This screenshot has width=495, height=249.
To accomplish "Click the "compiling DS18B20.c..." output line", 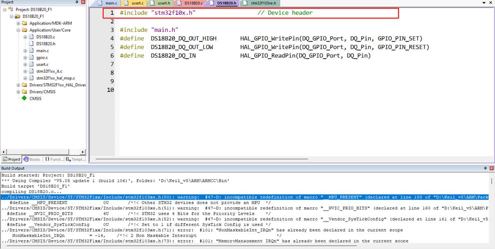I will [31, 191].
